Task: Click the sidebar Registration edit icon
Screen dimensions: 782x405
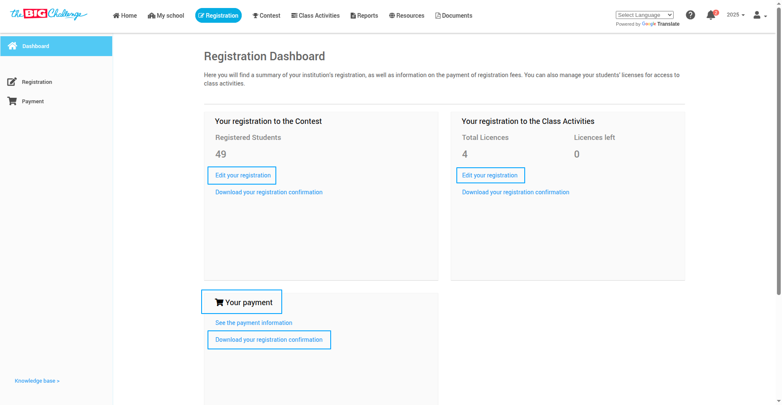Action: coord(12,82)
